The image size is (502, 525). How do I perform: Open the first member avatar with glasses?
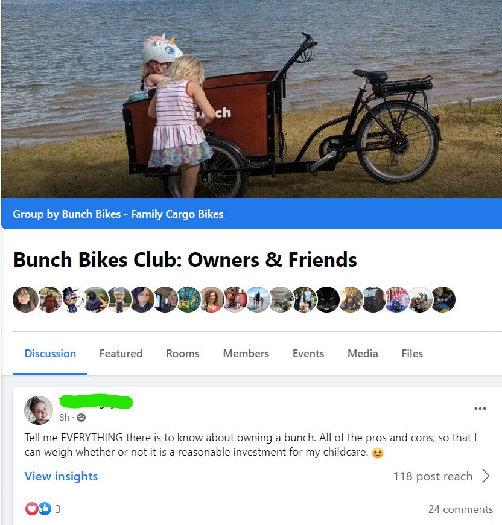pyautogui.click(x=25, y=299)
